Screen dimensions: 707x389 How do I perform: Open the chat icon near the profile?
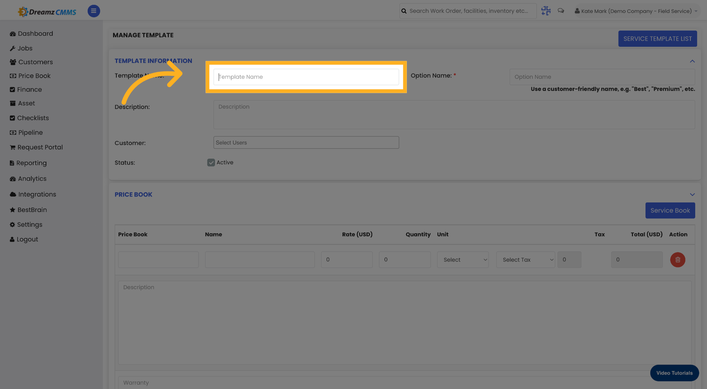point(561,11)
